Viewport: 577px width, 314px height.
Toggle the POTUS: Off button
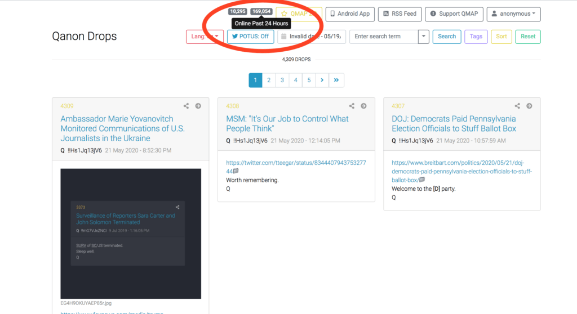pyautogui.click(x=250, y=37)
